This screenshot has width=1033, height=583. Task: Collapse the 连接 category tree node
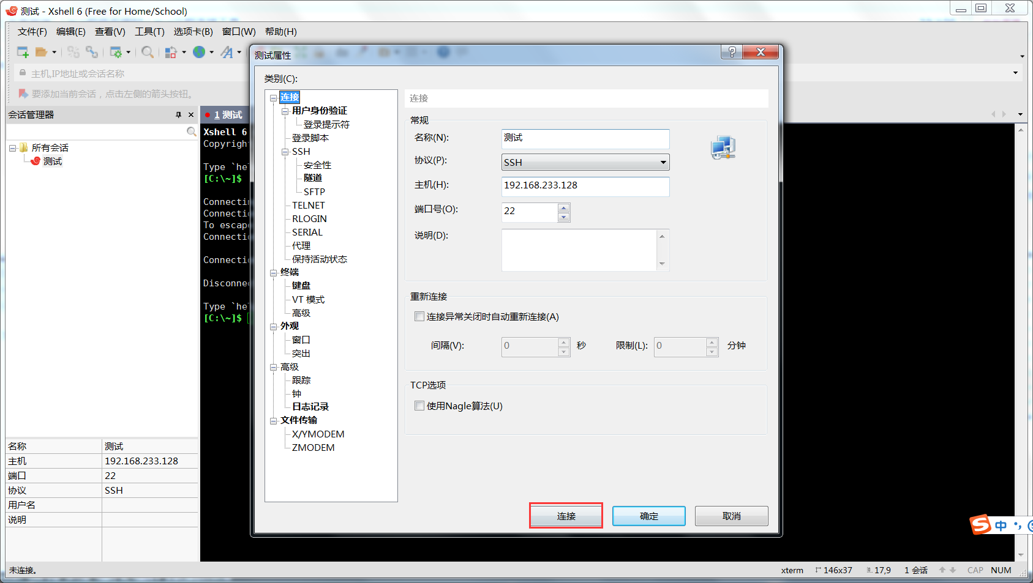click(273, 98)
